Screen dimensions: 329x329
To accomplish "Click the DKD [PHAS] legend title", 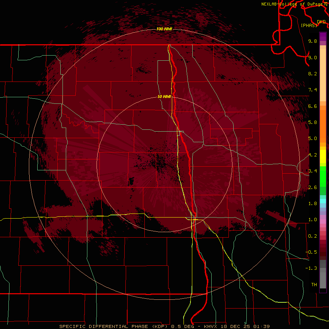I will point(313,23).
